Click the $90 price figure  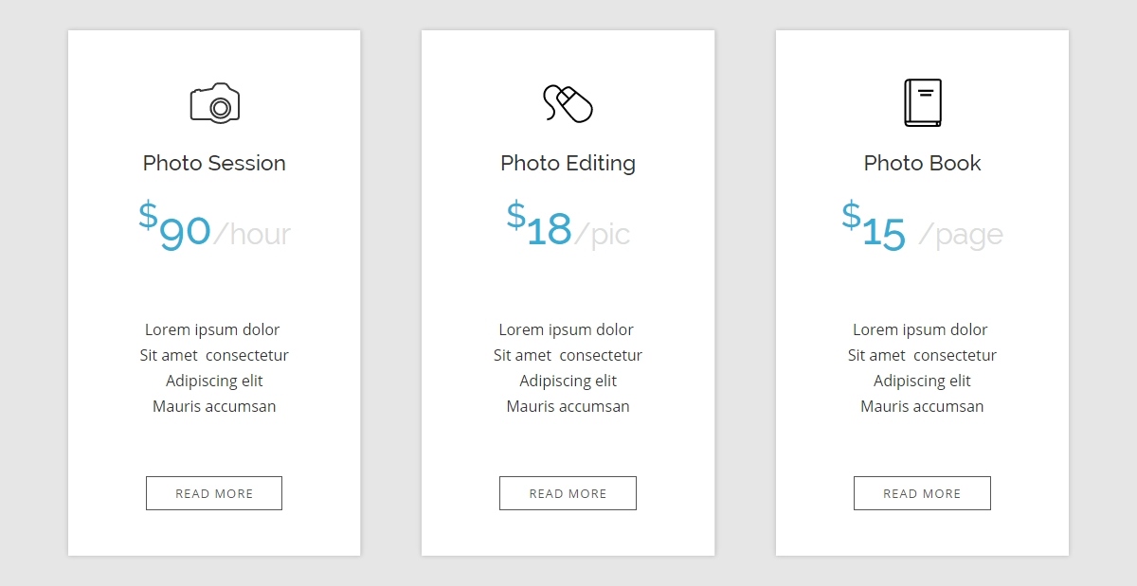[174, 226]
